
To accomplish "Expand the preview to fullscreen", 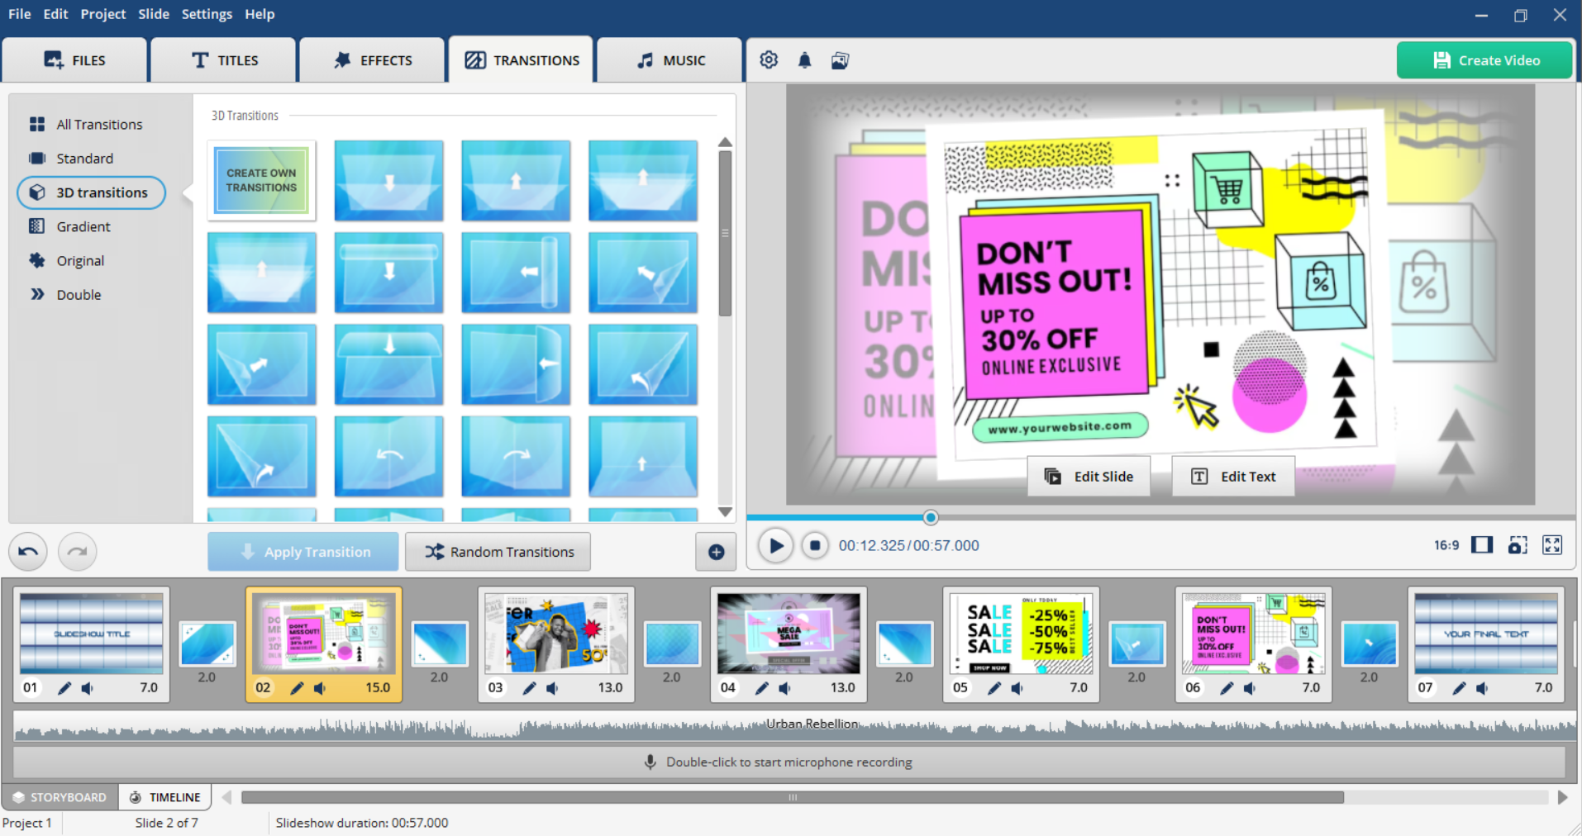I will 1552,545.
